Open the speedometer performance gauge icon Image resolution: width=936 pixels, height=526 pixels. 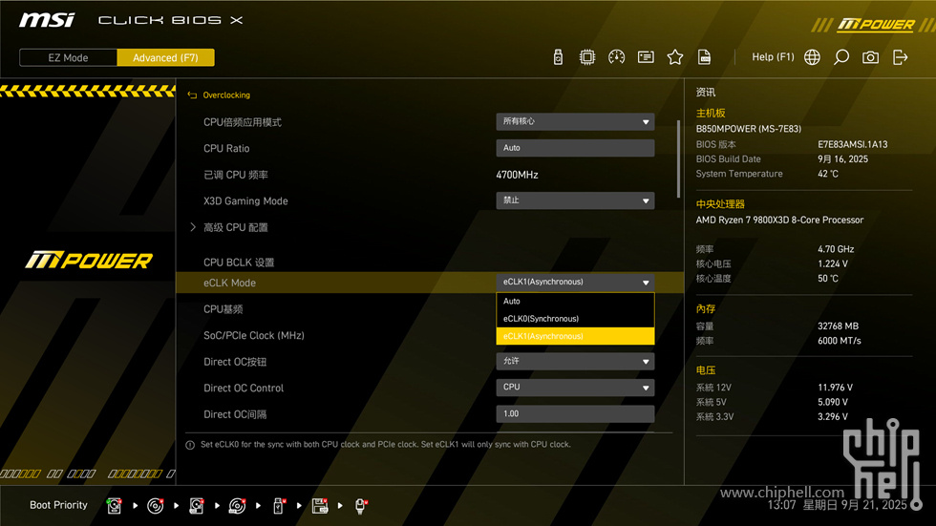pyautogui.click(x=616, y=57)
